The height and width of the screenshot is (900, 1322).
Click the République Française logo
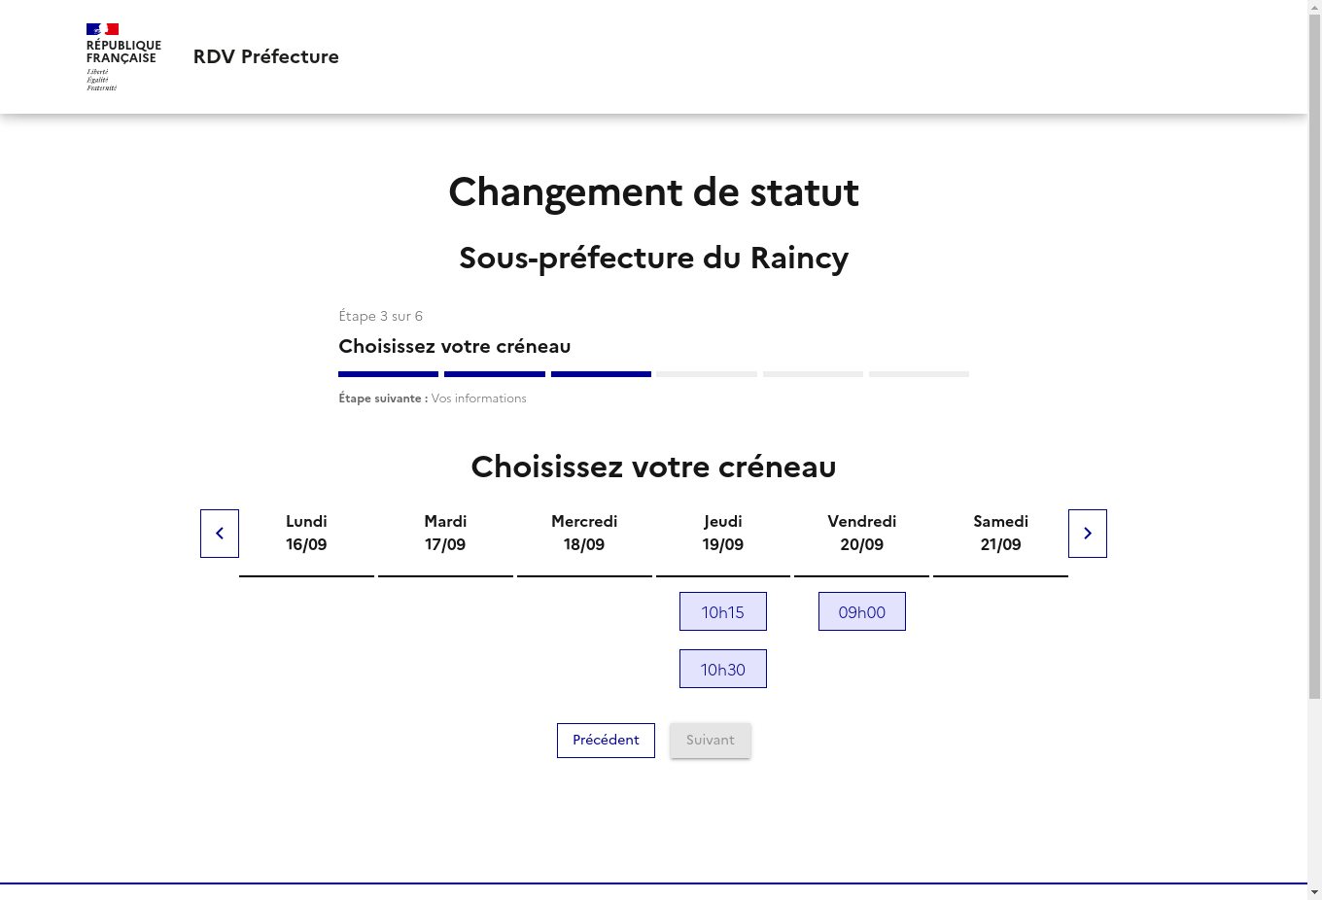pos(123,57)
